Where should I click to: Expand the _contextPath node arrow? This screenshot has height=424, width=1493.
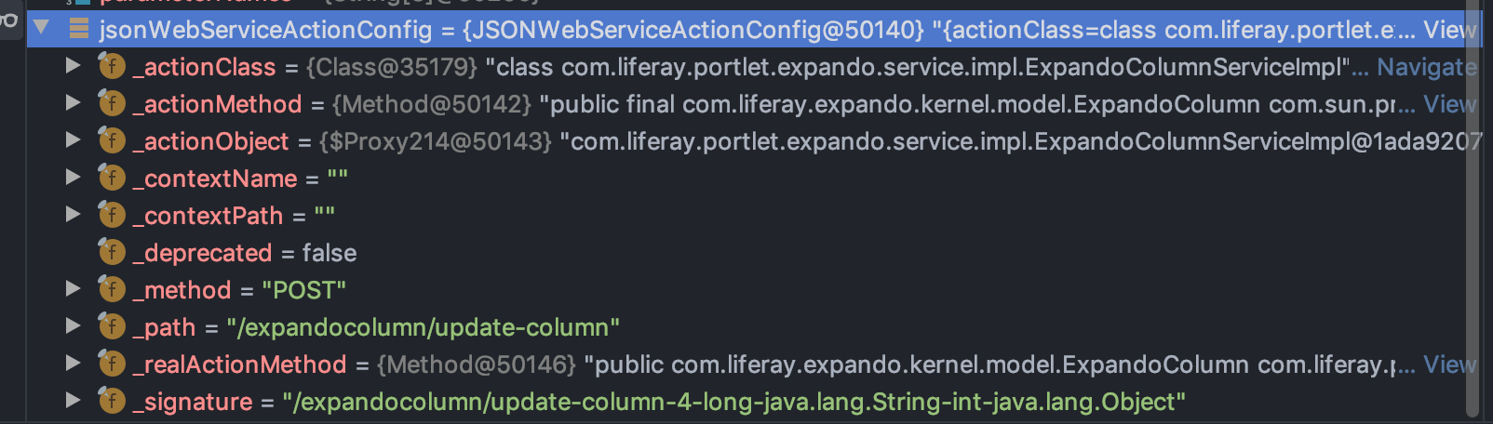73,215
